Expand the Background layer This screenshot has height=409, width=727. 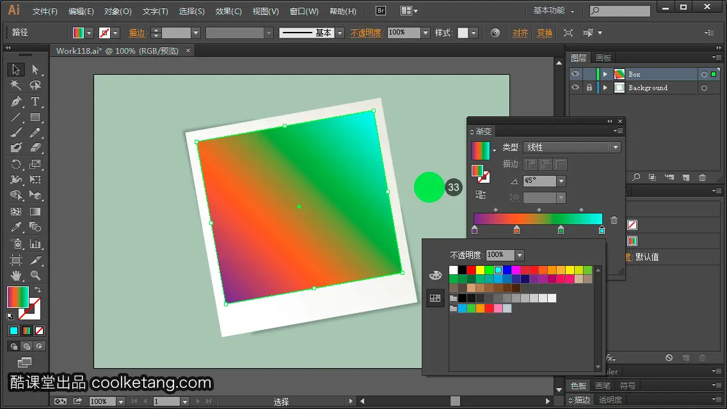click(x=605, y=88)
